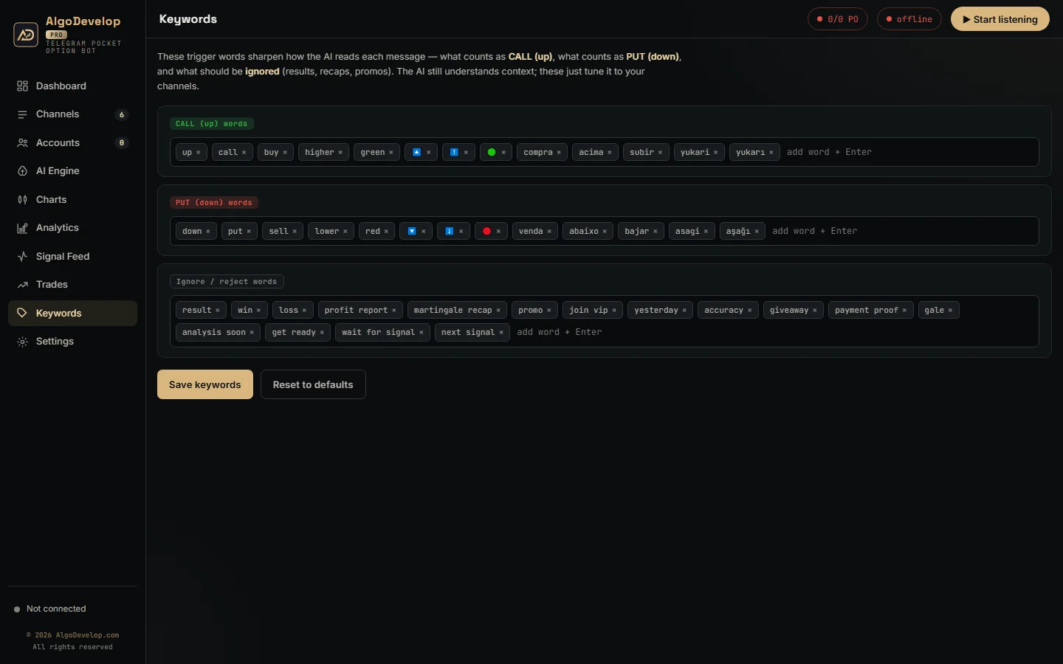
Task: Delete the 'join vip' chip
Action: (x=614, y=311)
